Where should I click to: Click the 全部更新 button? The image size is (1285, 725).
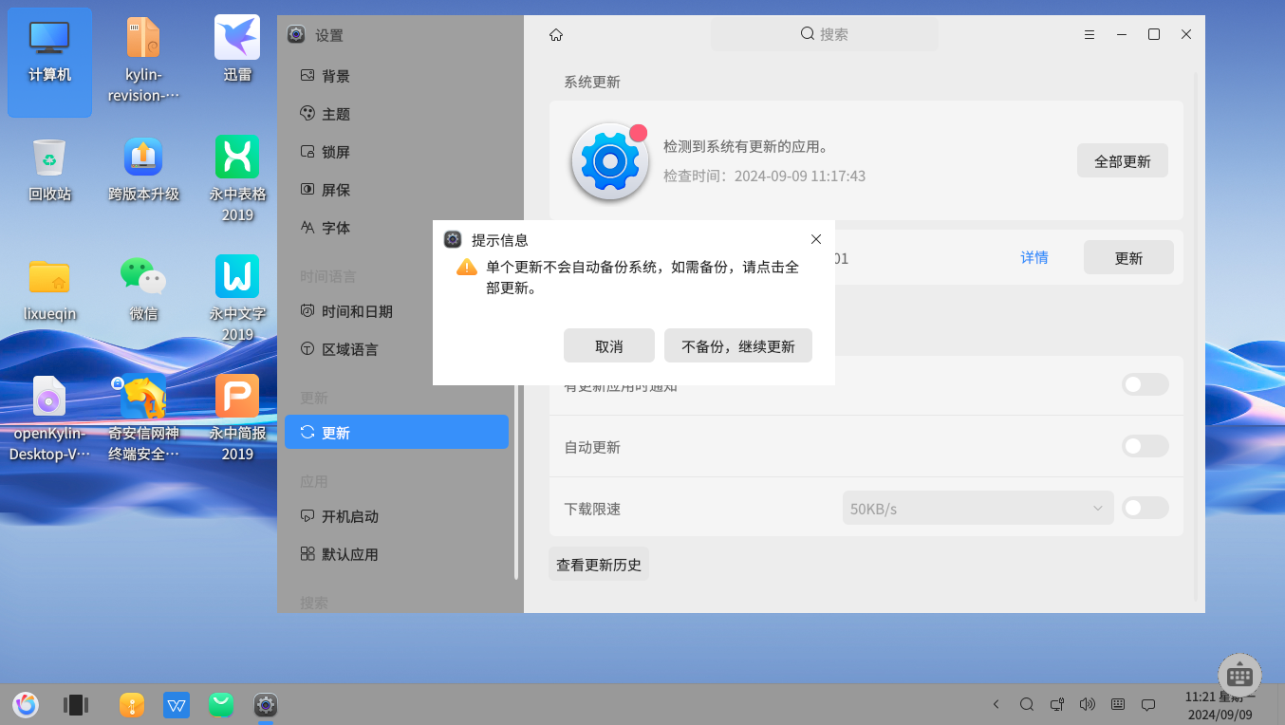1123,161
